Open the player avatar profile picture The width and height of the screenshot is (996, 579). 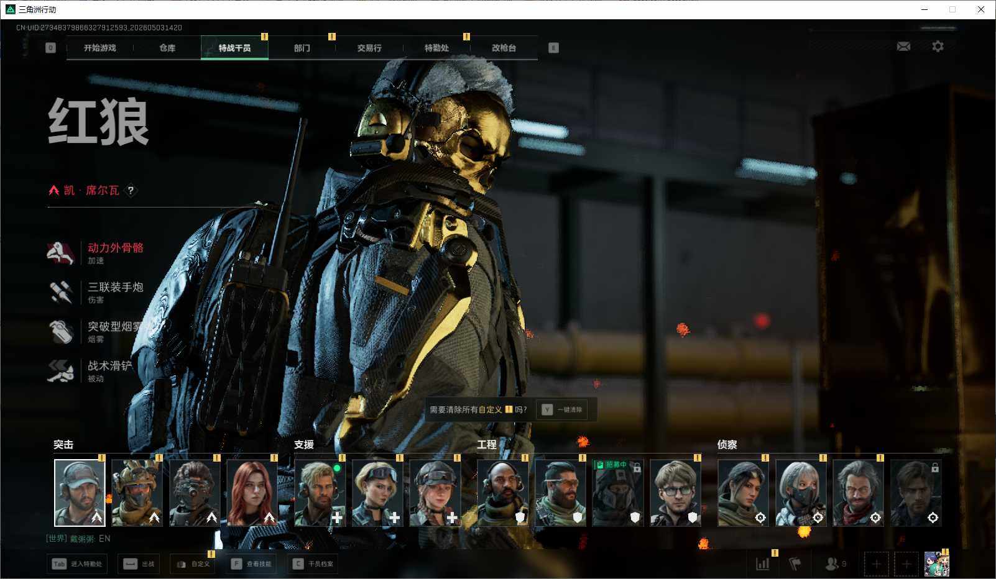pyautogui.click(x=936, y=564)
